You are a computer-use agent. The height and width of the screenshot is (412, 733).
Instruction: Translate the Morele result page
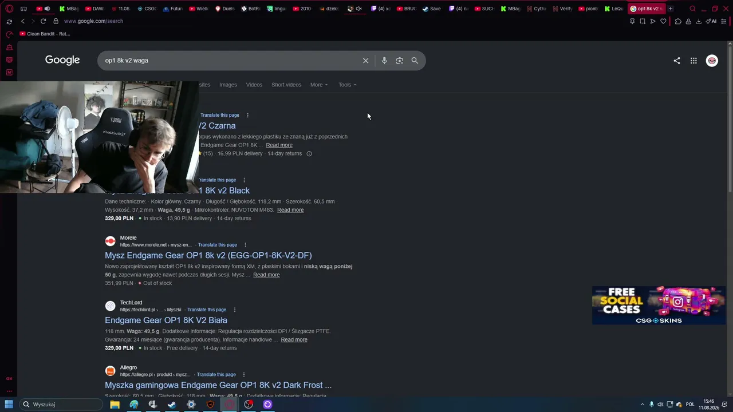218,245
